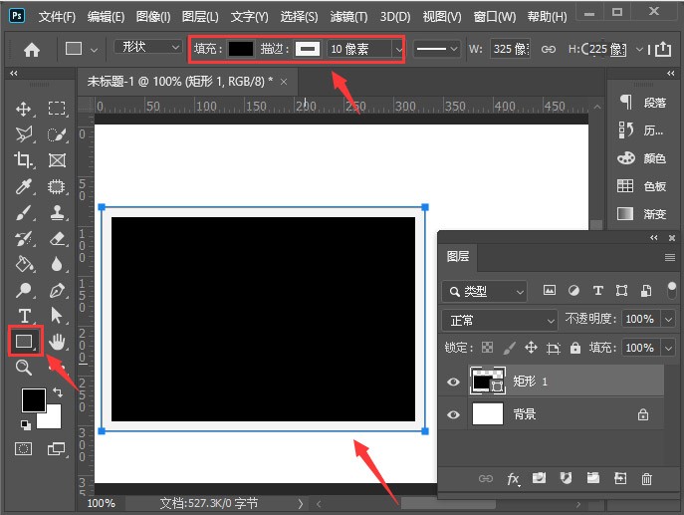Open the 形状 tool mode dropdown

tap(144, 48)
